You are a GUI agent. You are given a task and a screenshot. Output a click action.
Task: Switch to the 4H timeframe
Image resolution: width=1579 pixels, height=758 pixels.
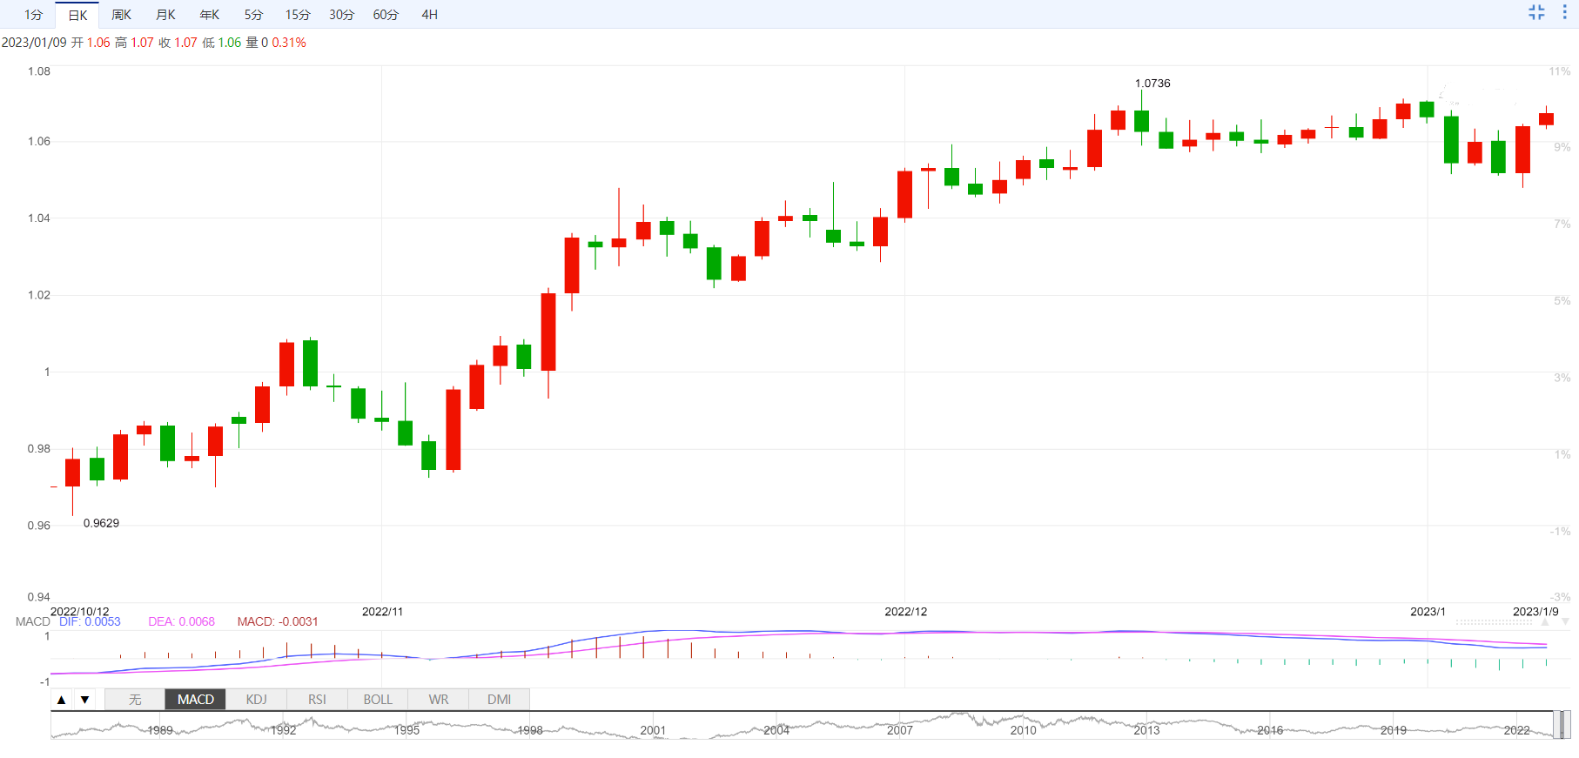tap(429, 15)
